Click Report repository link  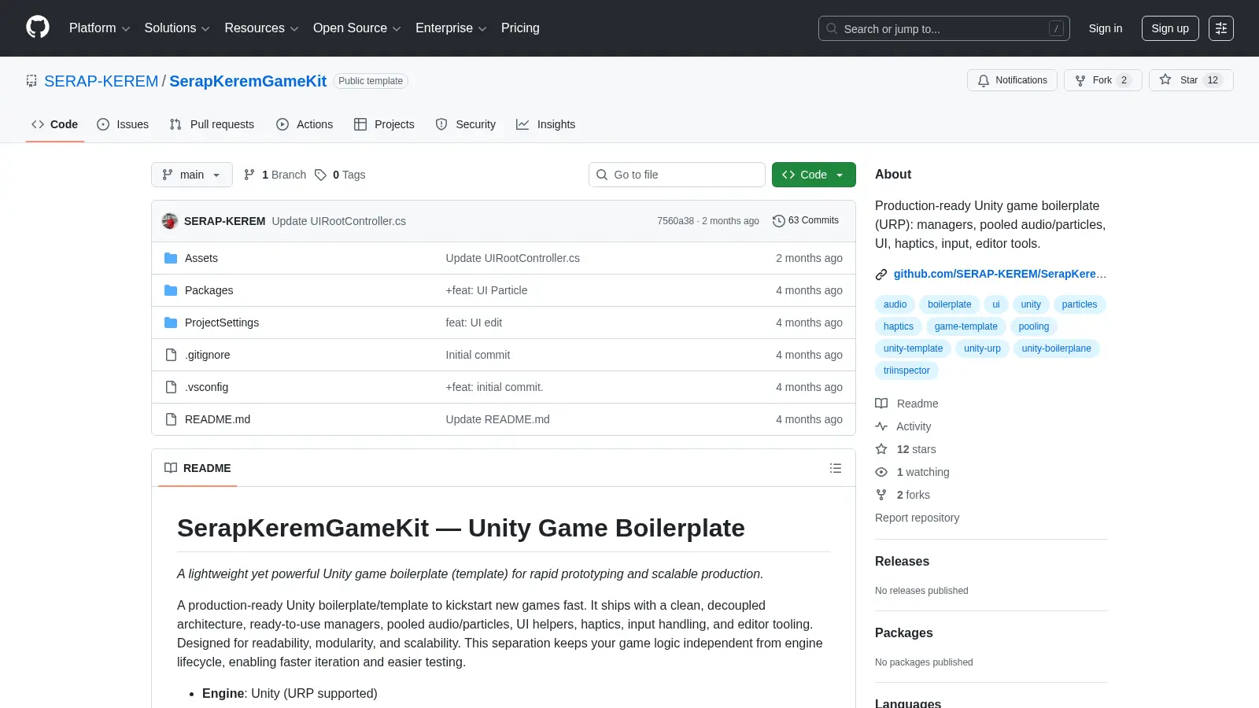[917, 518]
